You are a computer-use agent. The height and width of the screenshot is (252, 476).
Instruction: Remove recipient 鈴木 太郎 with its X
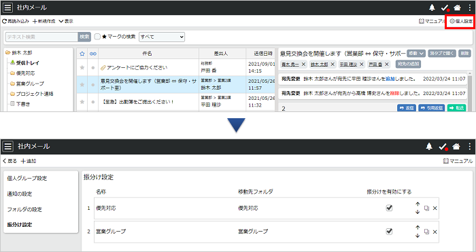333,65
